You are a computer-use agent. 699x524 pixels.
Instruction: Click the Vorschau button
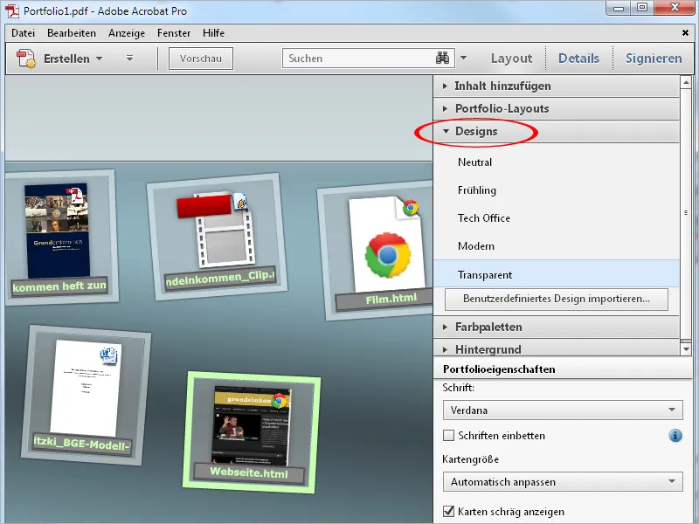pyautogui.click(x=201, y=59)
